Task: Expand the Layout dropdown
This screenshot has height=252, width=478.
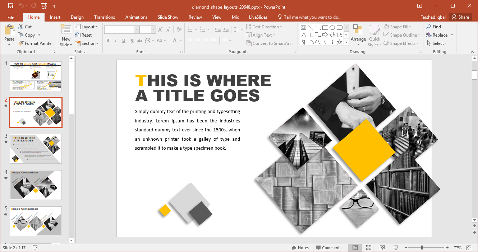Action: (x=86, y=27)
